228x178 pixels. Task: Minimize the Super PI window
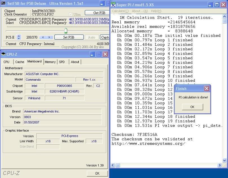coord(210,5)
